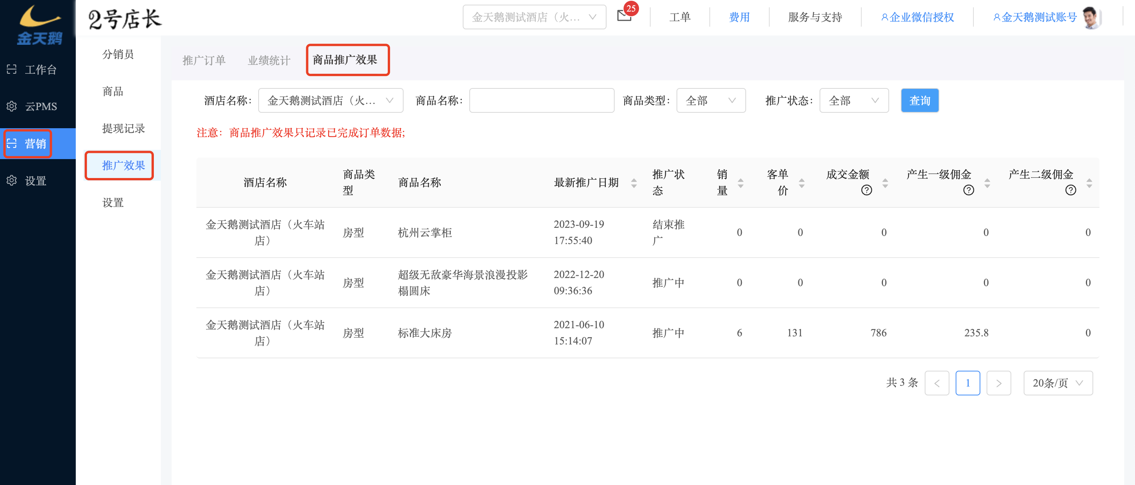Click the 共 3 条 total count text
The height and width of the screenshot is (485, 1135).
click(902, 382)
